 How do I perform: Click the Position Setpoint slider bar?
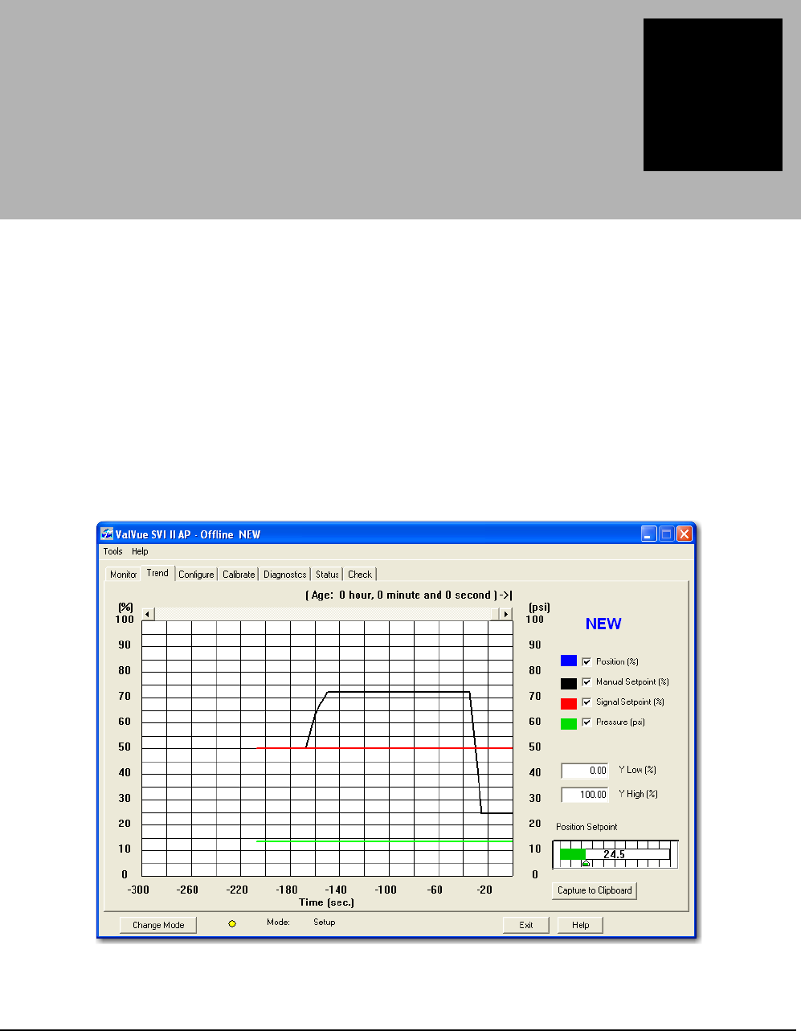click(615, 854)
